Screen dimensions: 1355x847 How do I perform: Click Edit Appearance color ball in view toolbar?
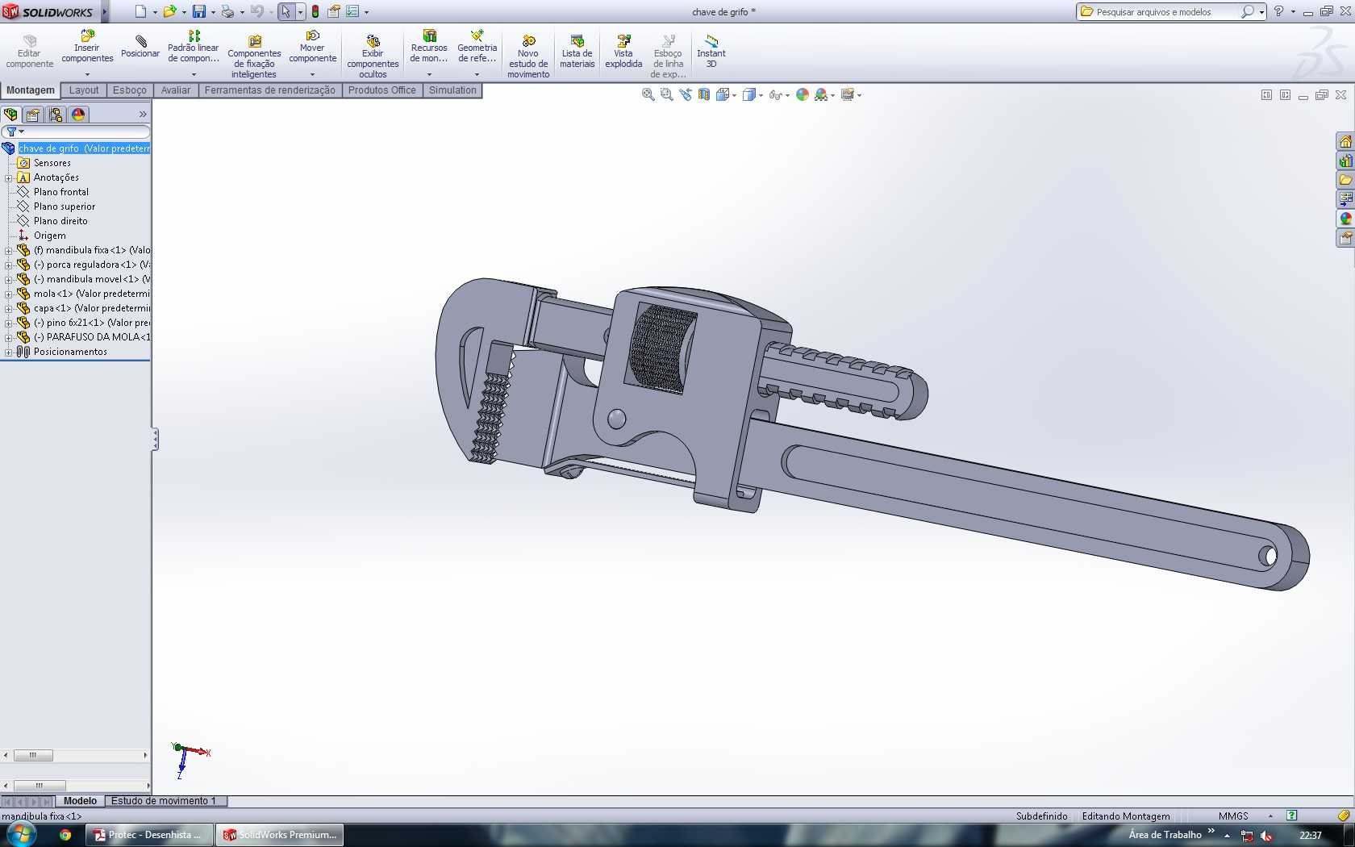pyautogui.click(x=803, y=95)
